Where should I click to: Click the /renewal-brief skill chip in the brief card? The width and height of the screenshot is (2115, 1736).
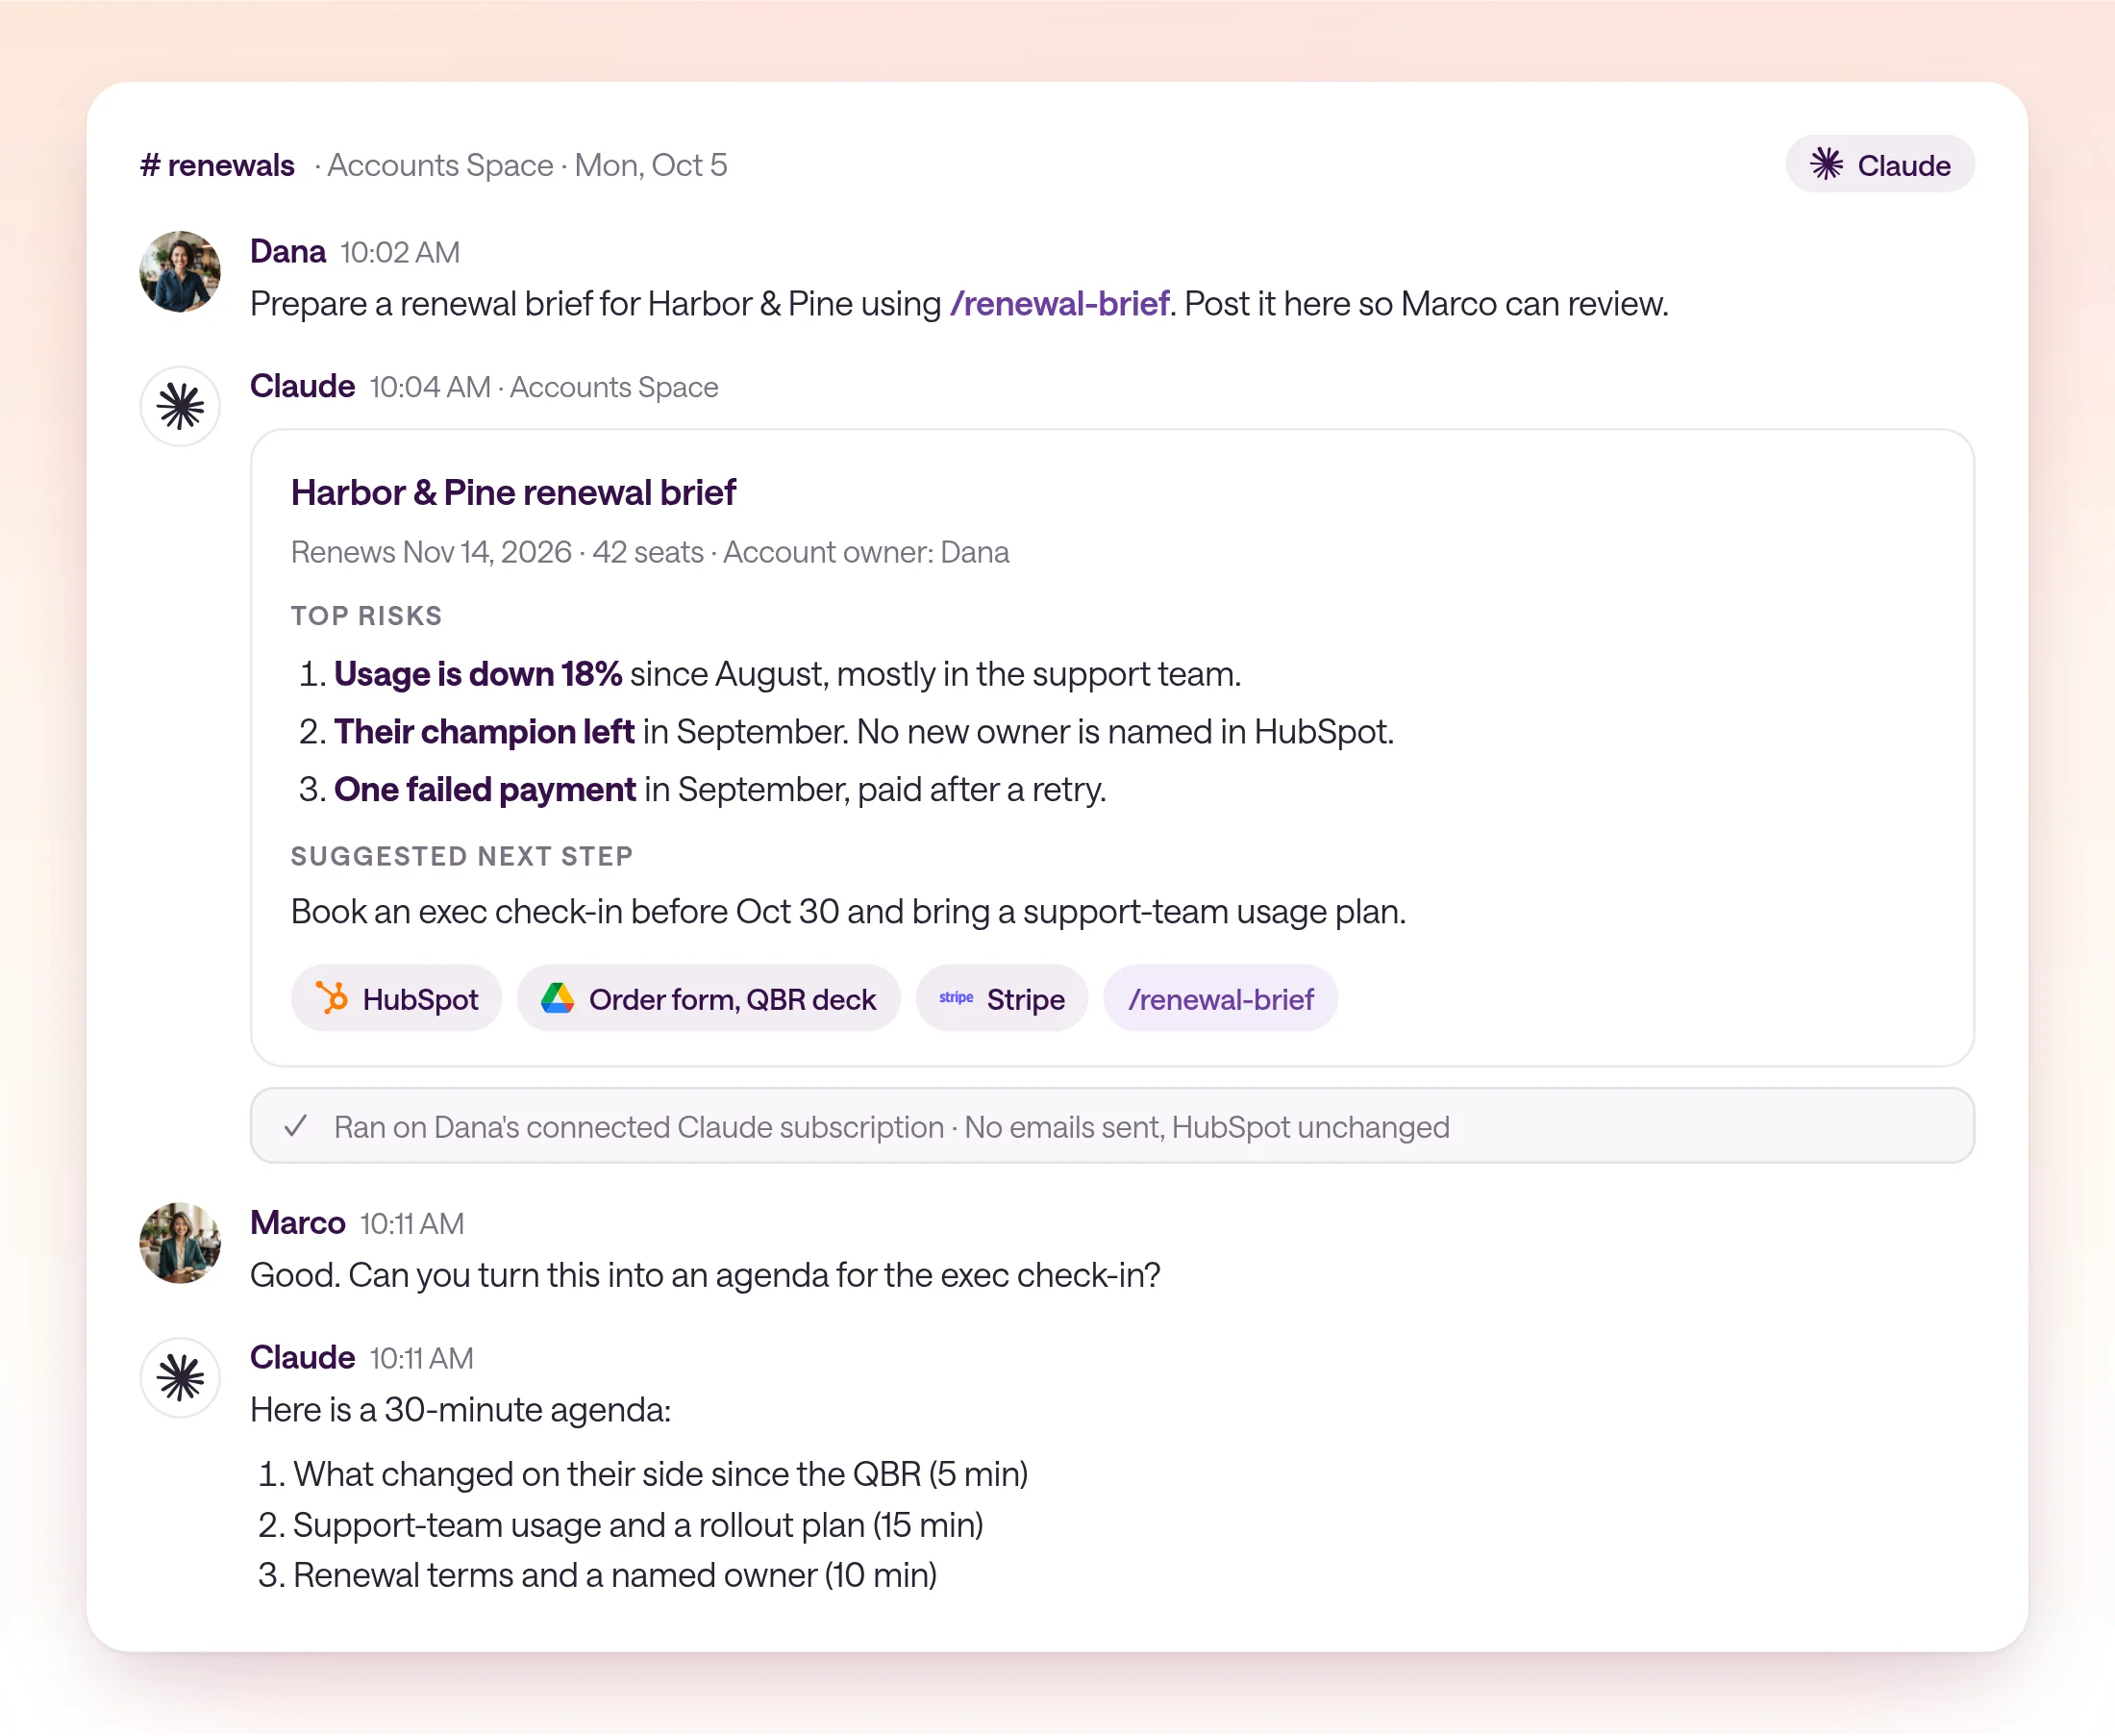[1220, 998]
